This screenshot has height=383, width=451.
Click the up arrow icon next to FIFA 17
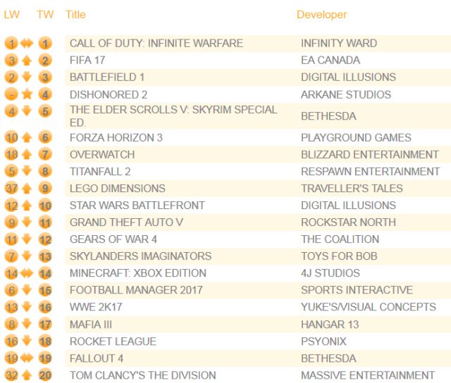coord(27,61)
